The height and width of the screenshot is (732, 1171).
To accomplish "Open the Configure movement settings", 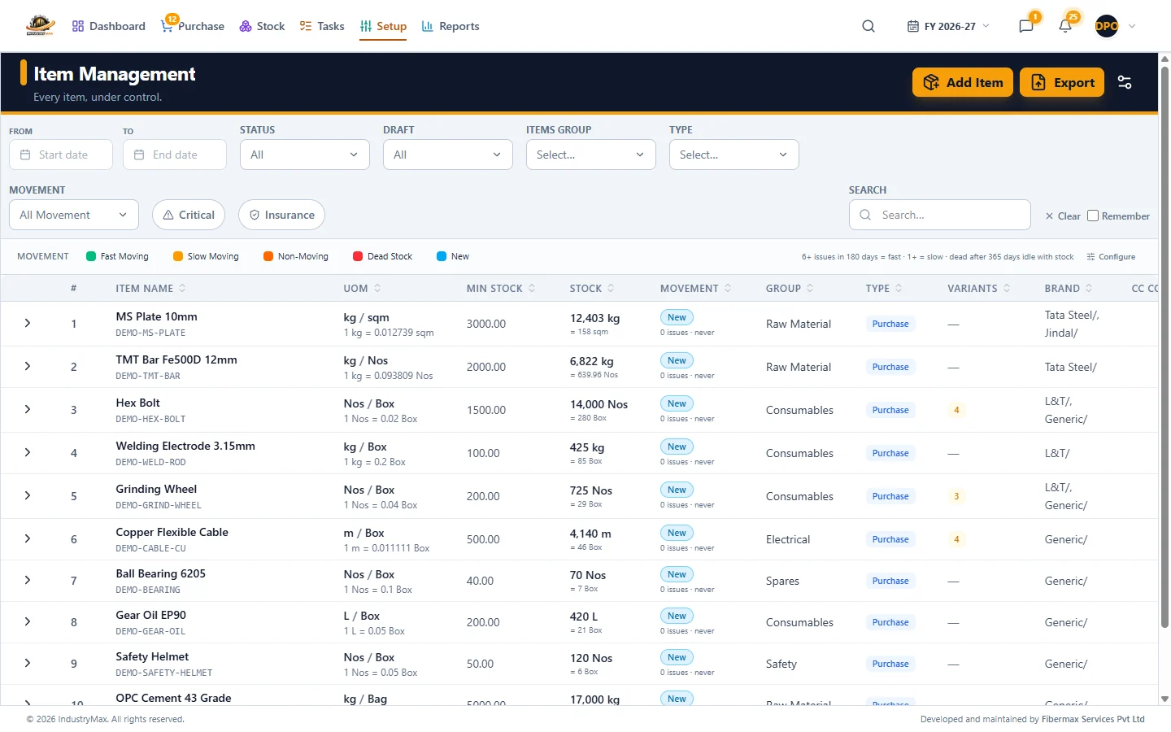I will pos(1111,257).
